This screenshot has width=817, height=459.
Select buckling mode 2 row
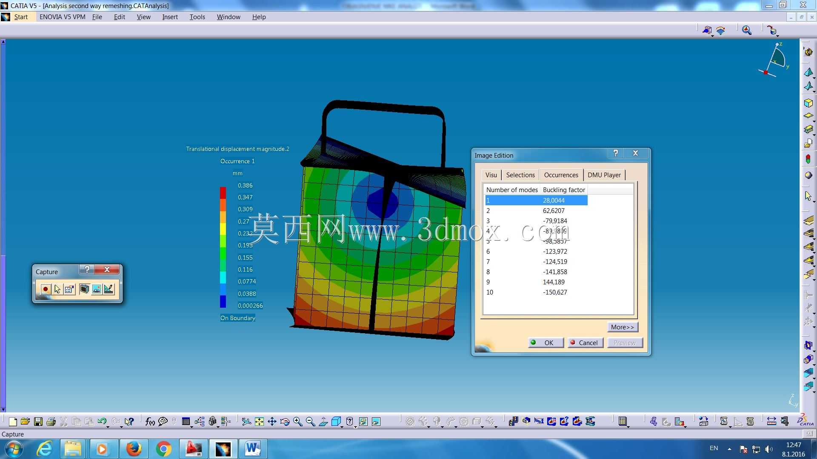[536, 211]
